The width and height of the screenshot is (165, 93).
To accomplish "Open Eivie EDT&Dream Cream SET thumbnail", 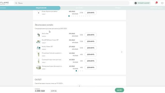I will [x=38, y=41].
